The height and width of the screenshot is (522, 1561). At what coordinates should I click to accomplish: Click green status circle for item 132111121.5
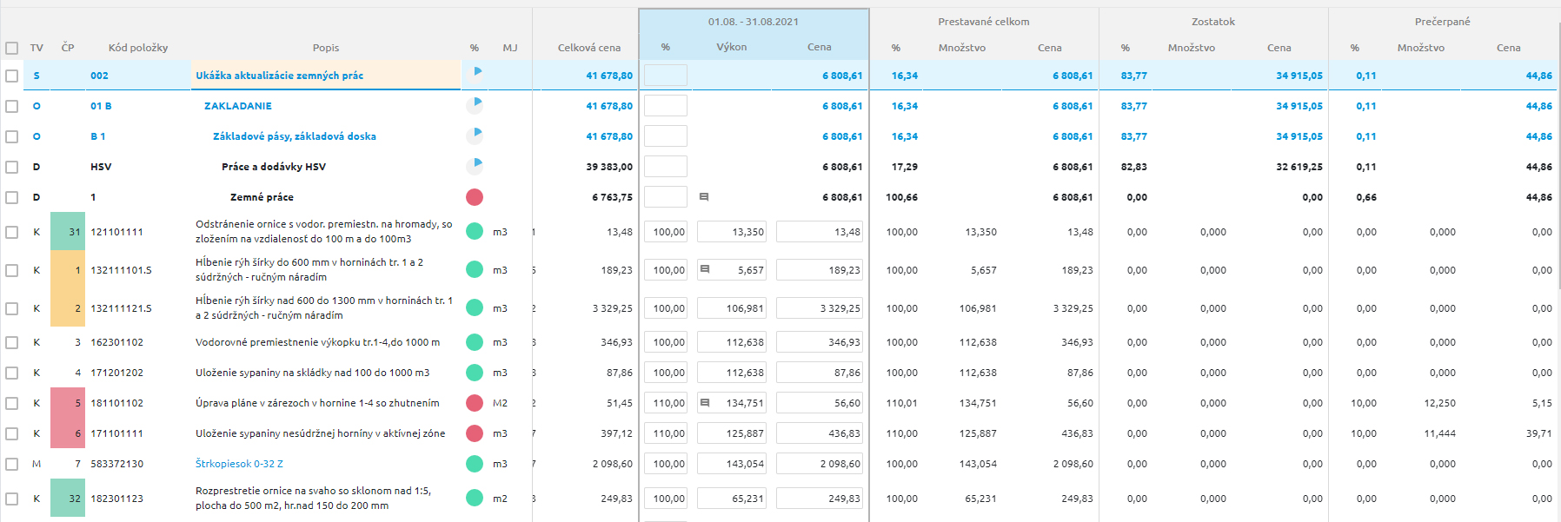pos(475,307)
